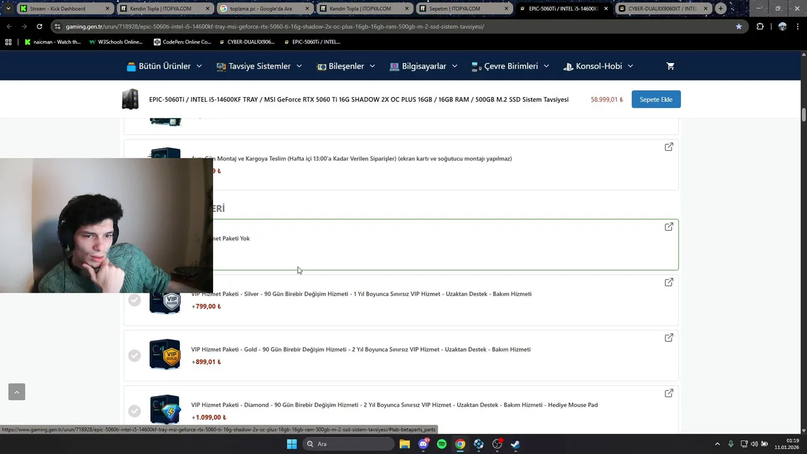
Task: Expand the Konsol-Hobi menu
Action: pos(598,66)
